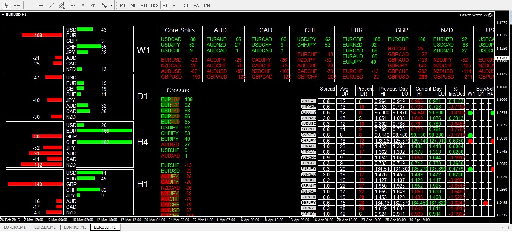Click the Basket_Writer_v7 expert smiley
512x232 pixels.
pyautogui.click(x=491, y=15)
